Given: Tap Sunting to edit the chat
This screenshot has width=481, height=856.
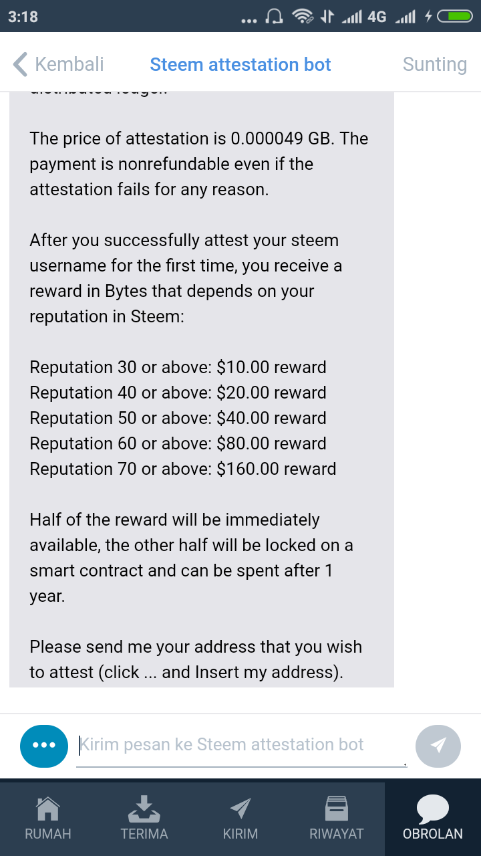Looking at the screenshot, I should point(435,65).
